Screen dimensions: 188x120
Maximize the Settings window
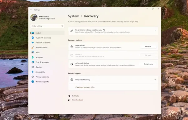pos(153,9)
